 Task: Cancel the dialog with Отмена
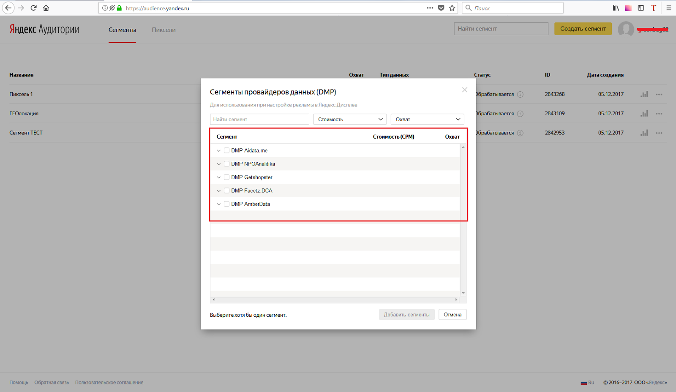tap(452, 315)
